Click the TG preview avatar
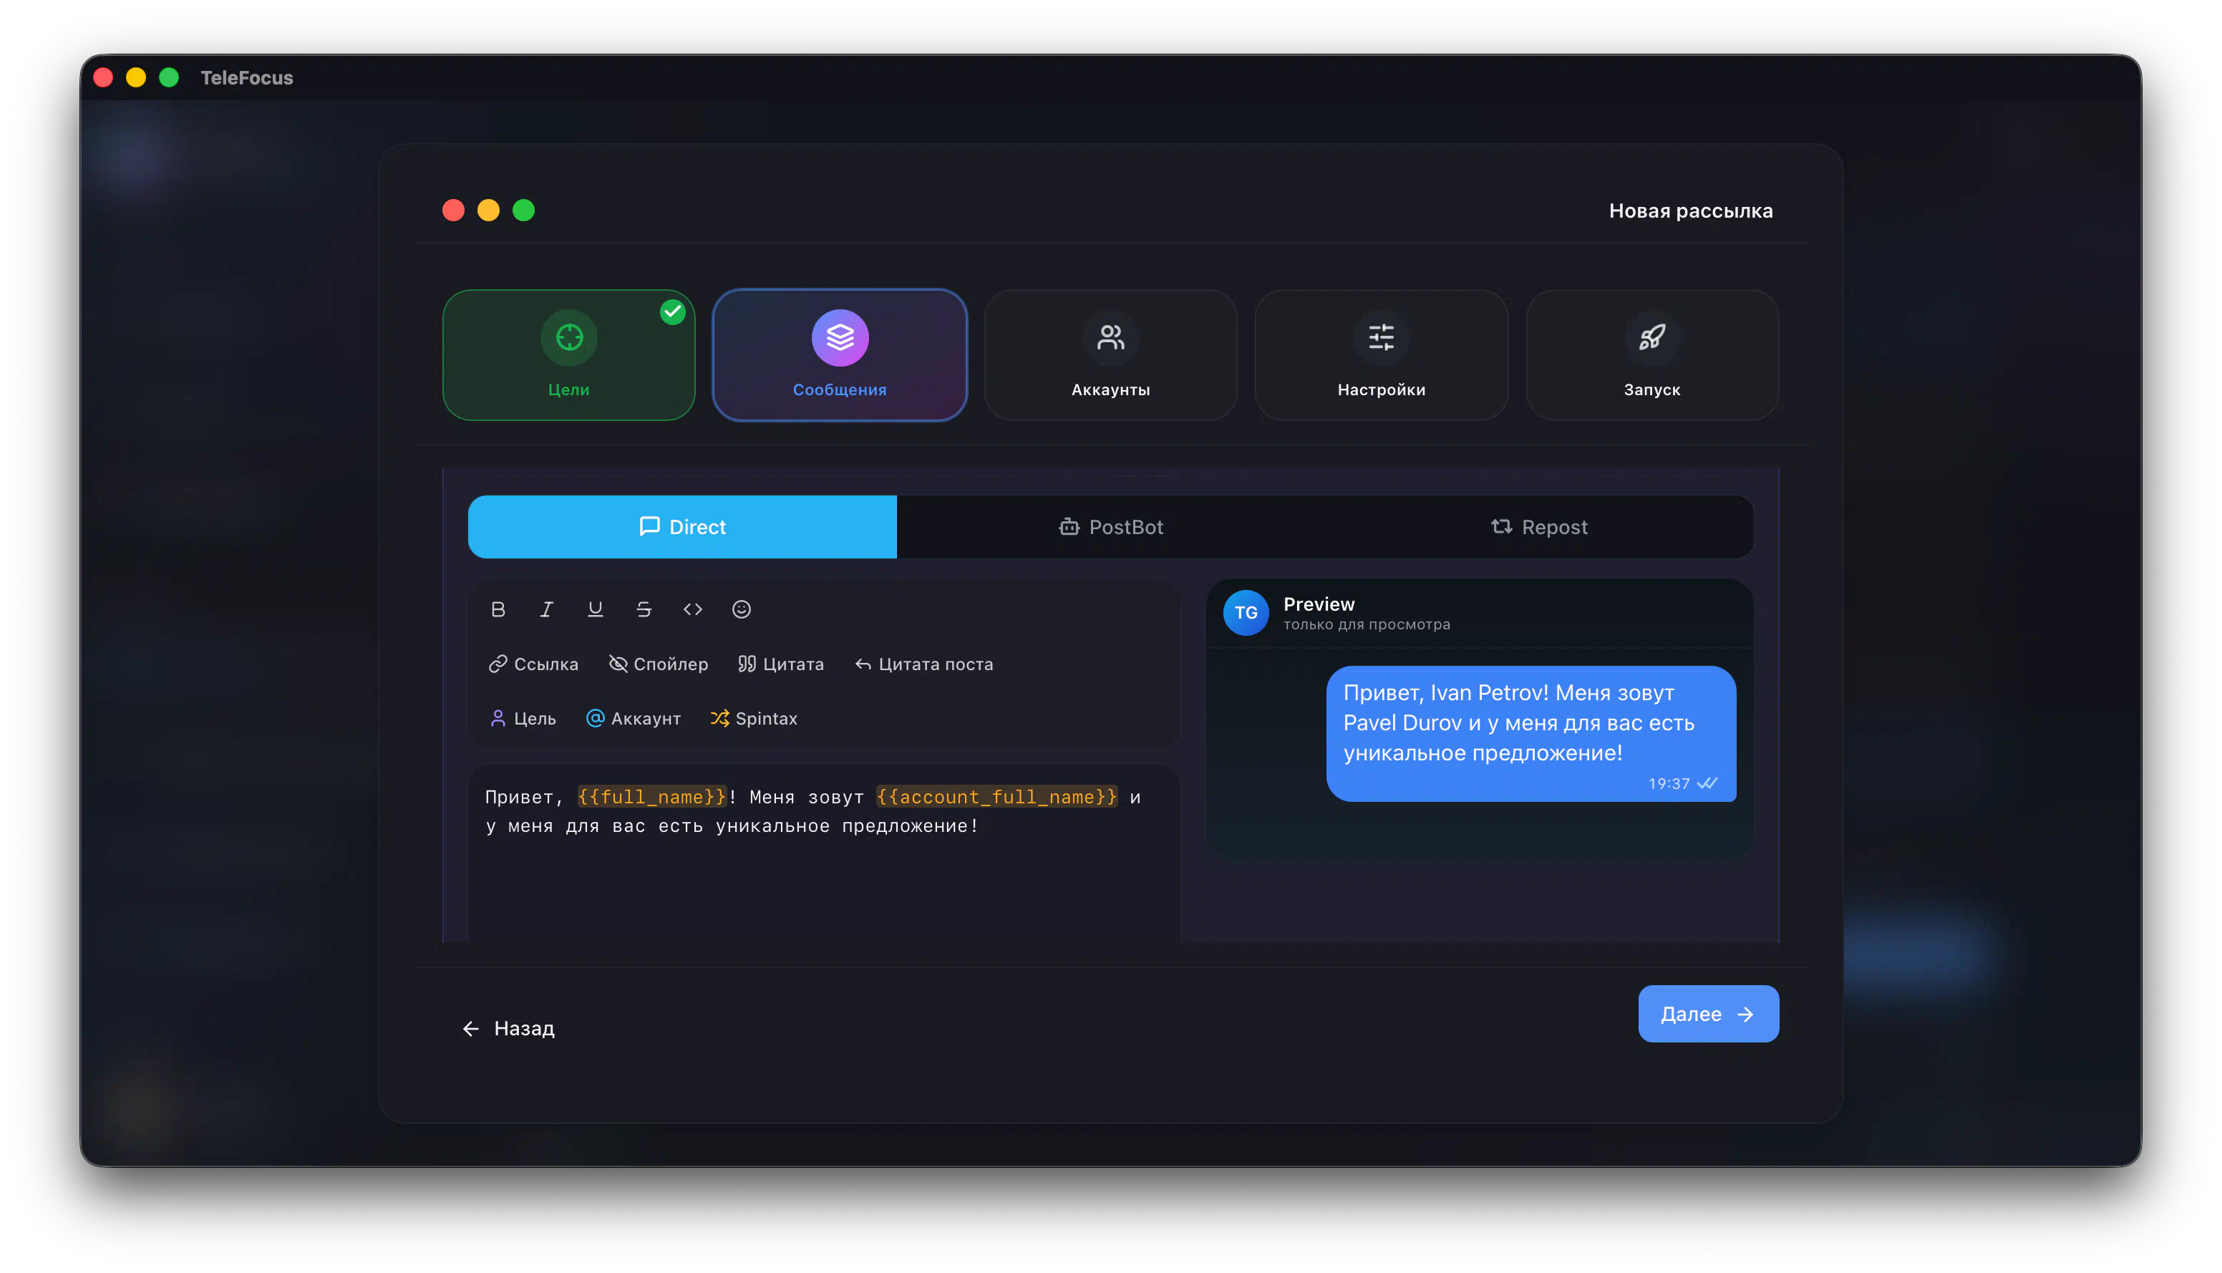Viewport: 2222px width, 1273px height. pyautogui.click(x=1246, y=613)
